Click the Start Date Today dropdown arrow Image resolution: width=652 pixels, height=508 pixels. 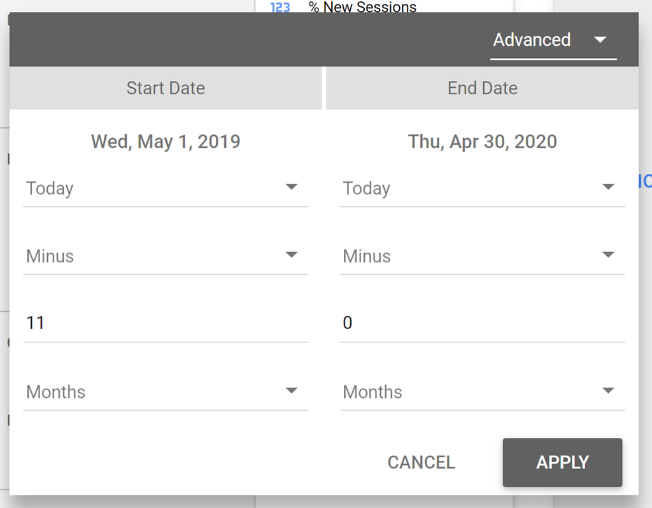[x=292, y=187]
